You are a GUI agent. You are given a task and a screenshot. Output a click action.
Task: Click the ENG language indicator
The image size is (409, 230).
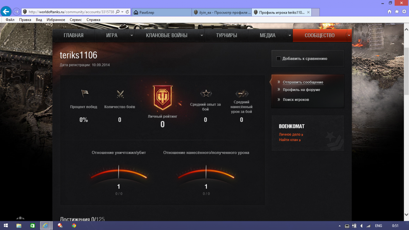(x=378, y=226)
